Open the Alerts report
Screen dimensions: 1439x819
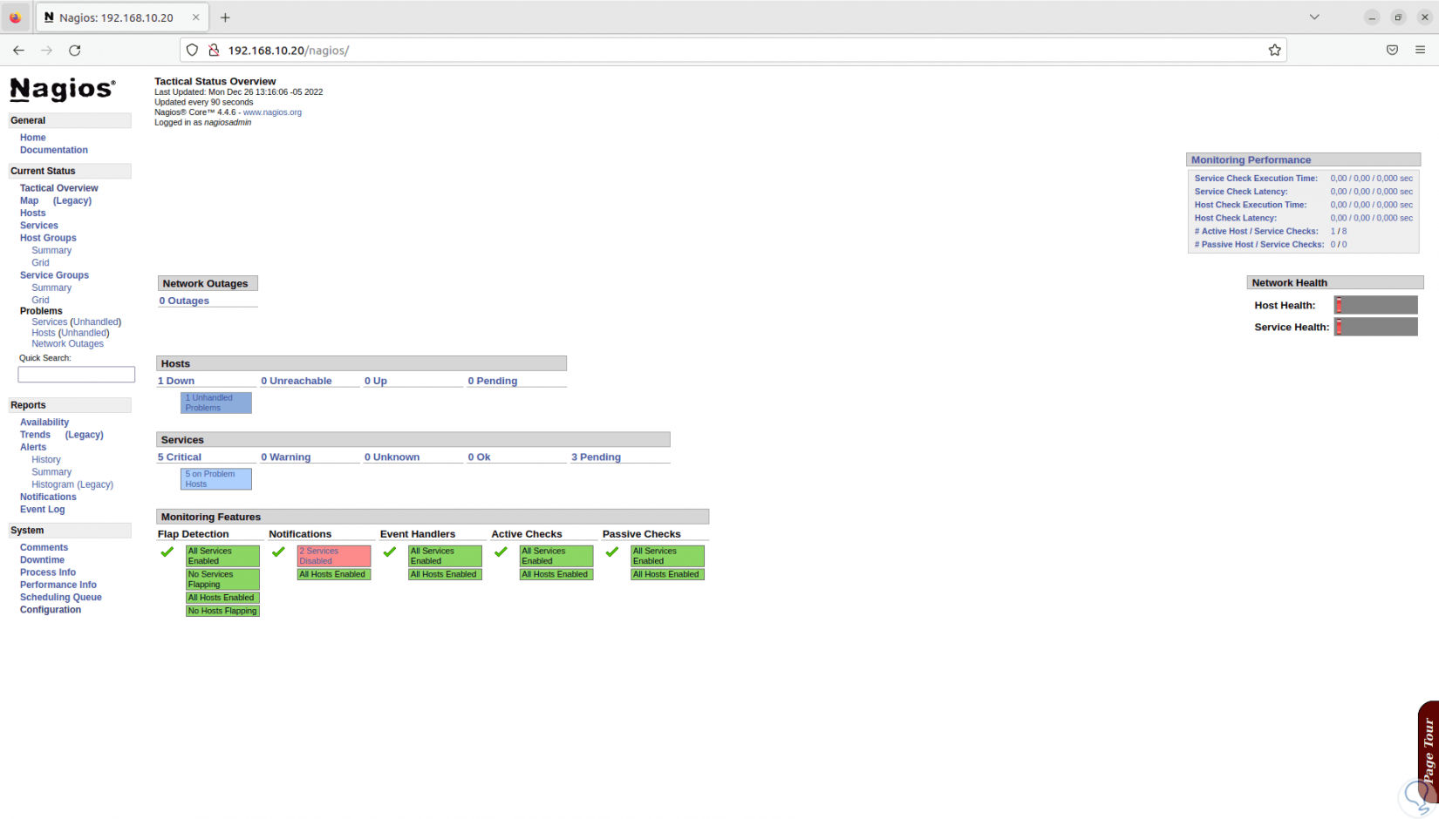pyautogui.click(x=33, y=447)
